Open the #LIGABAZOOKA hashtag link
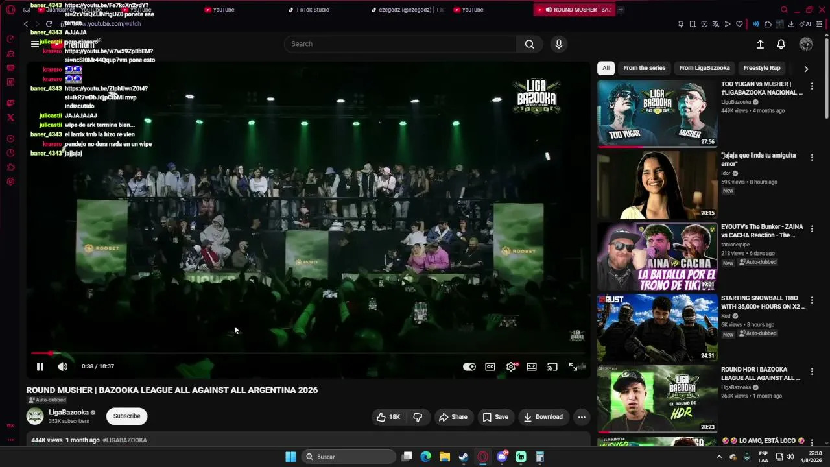 pyautogui.click(x=125, y=440)
